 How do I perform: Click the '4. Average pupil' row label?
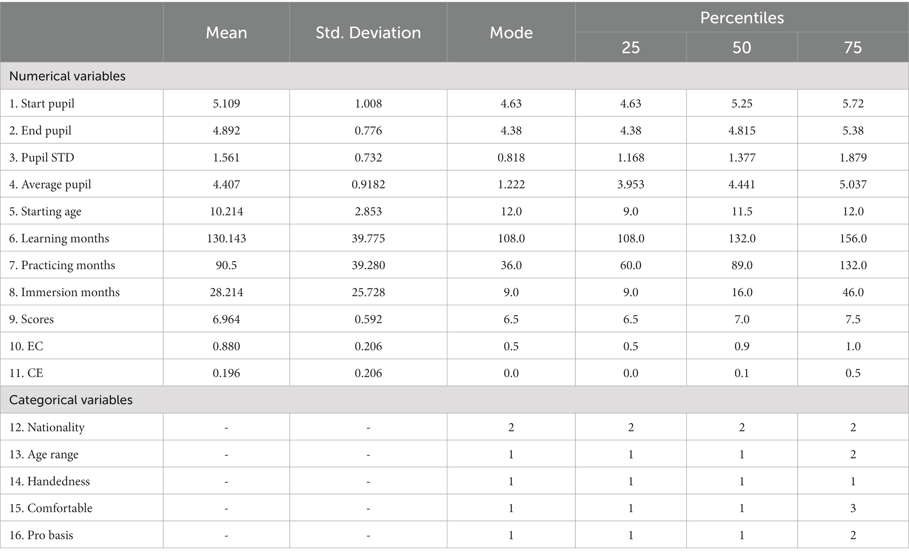(x=50, y=184)
